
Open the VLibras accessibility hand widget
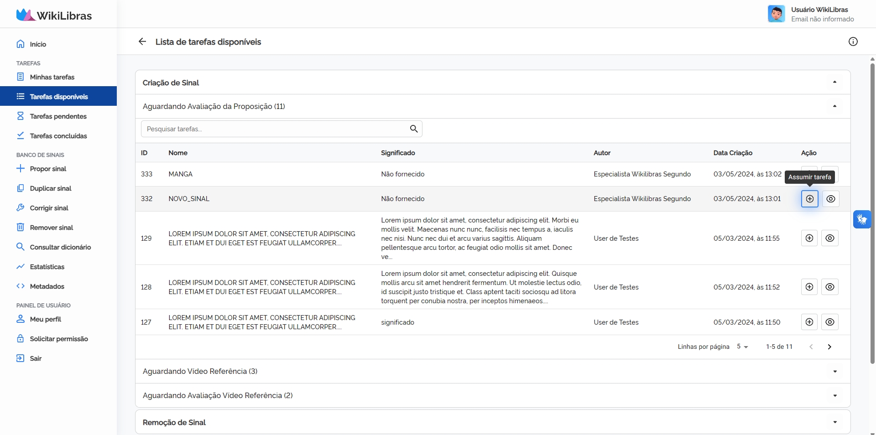coord(862,219)
